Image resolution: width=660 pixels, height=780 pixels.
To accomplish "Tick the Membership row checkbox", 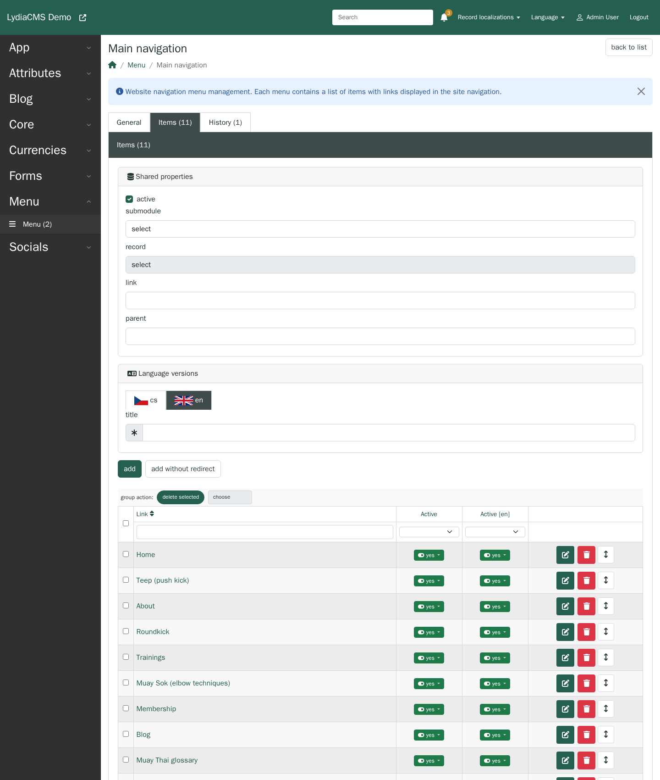I will (126, 708).
